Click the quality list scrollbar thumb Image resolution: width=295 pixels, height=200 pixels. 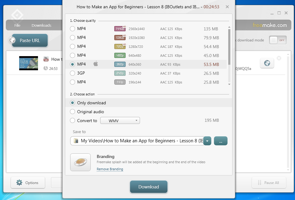click(x=229, y=47)
